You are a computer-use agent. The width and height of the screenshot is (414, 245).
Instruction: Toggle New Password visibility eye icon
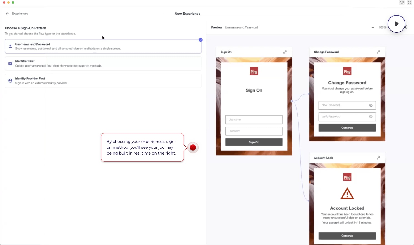[371, 105]
